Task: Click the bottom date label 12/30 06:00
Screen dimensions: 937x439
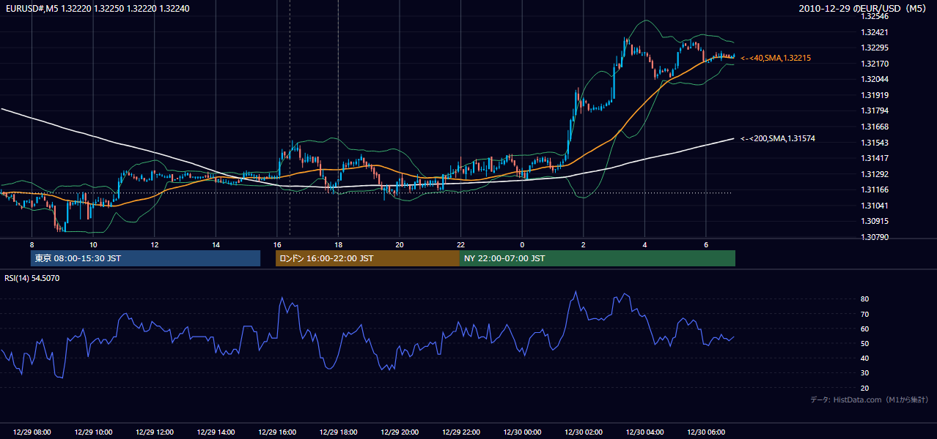Action: [x=706, y=432]
